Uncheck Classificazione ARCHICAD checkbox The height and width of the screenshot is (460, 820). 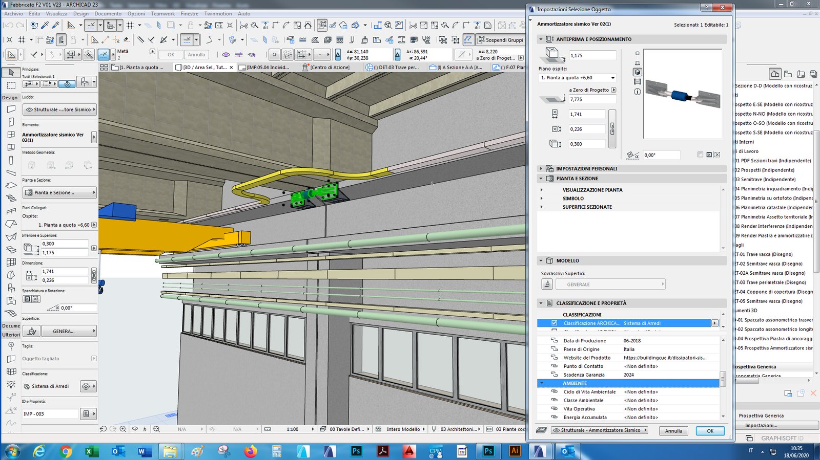coord(554,323)
